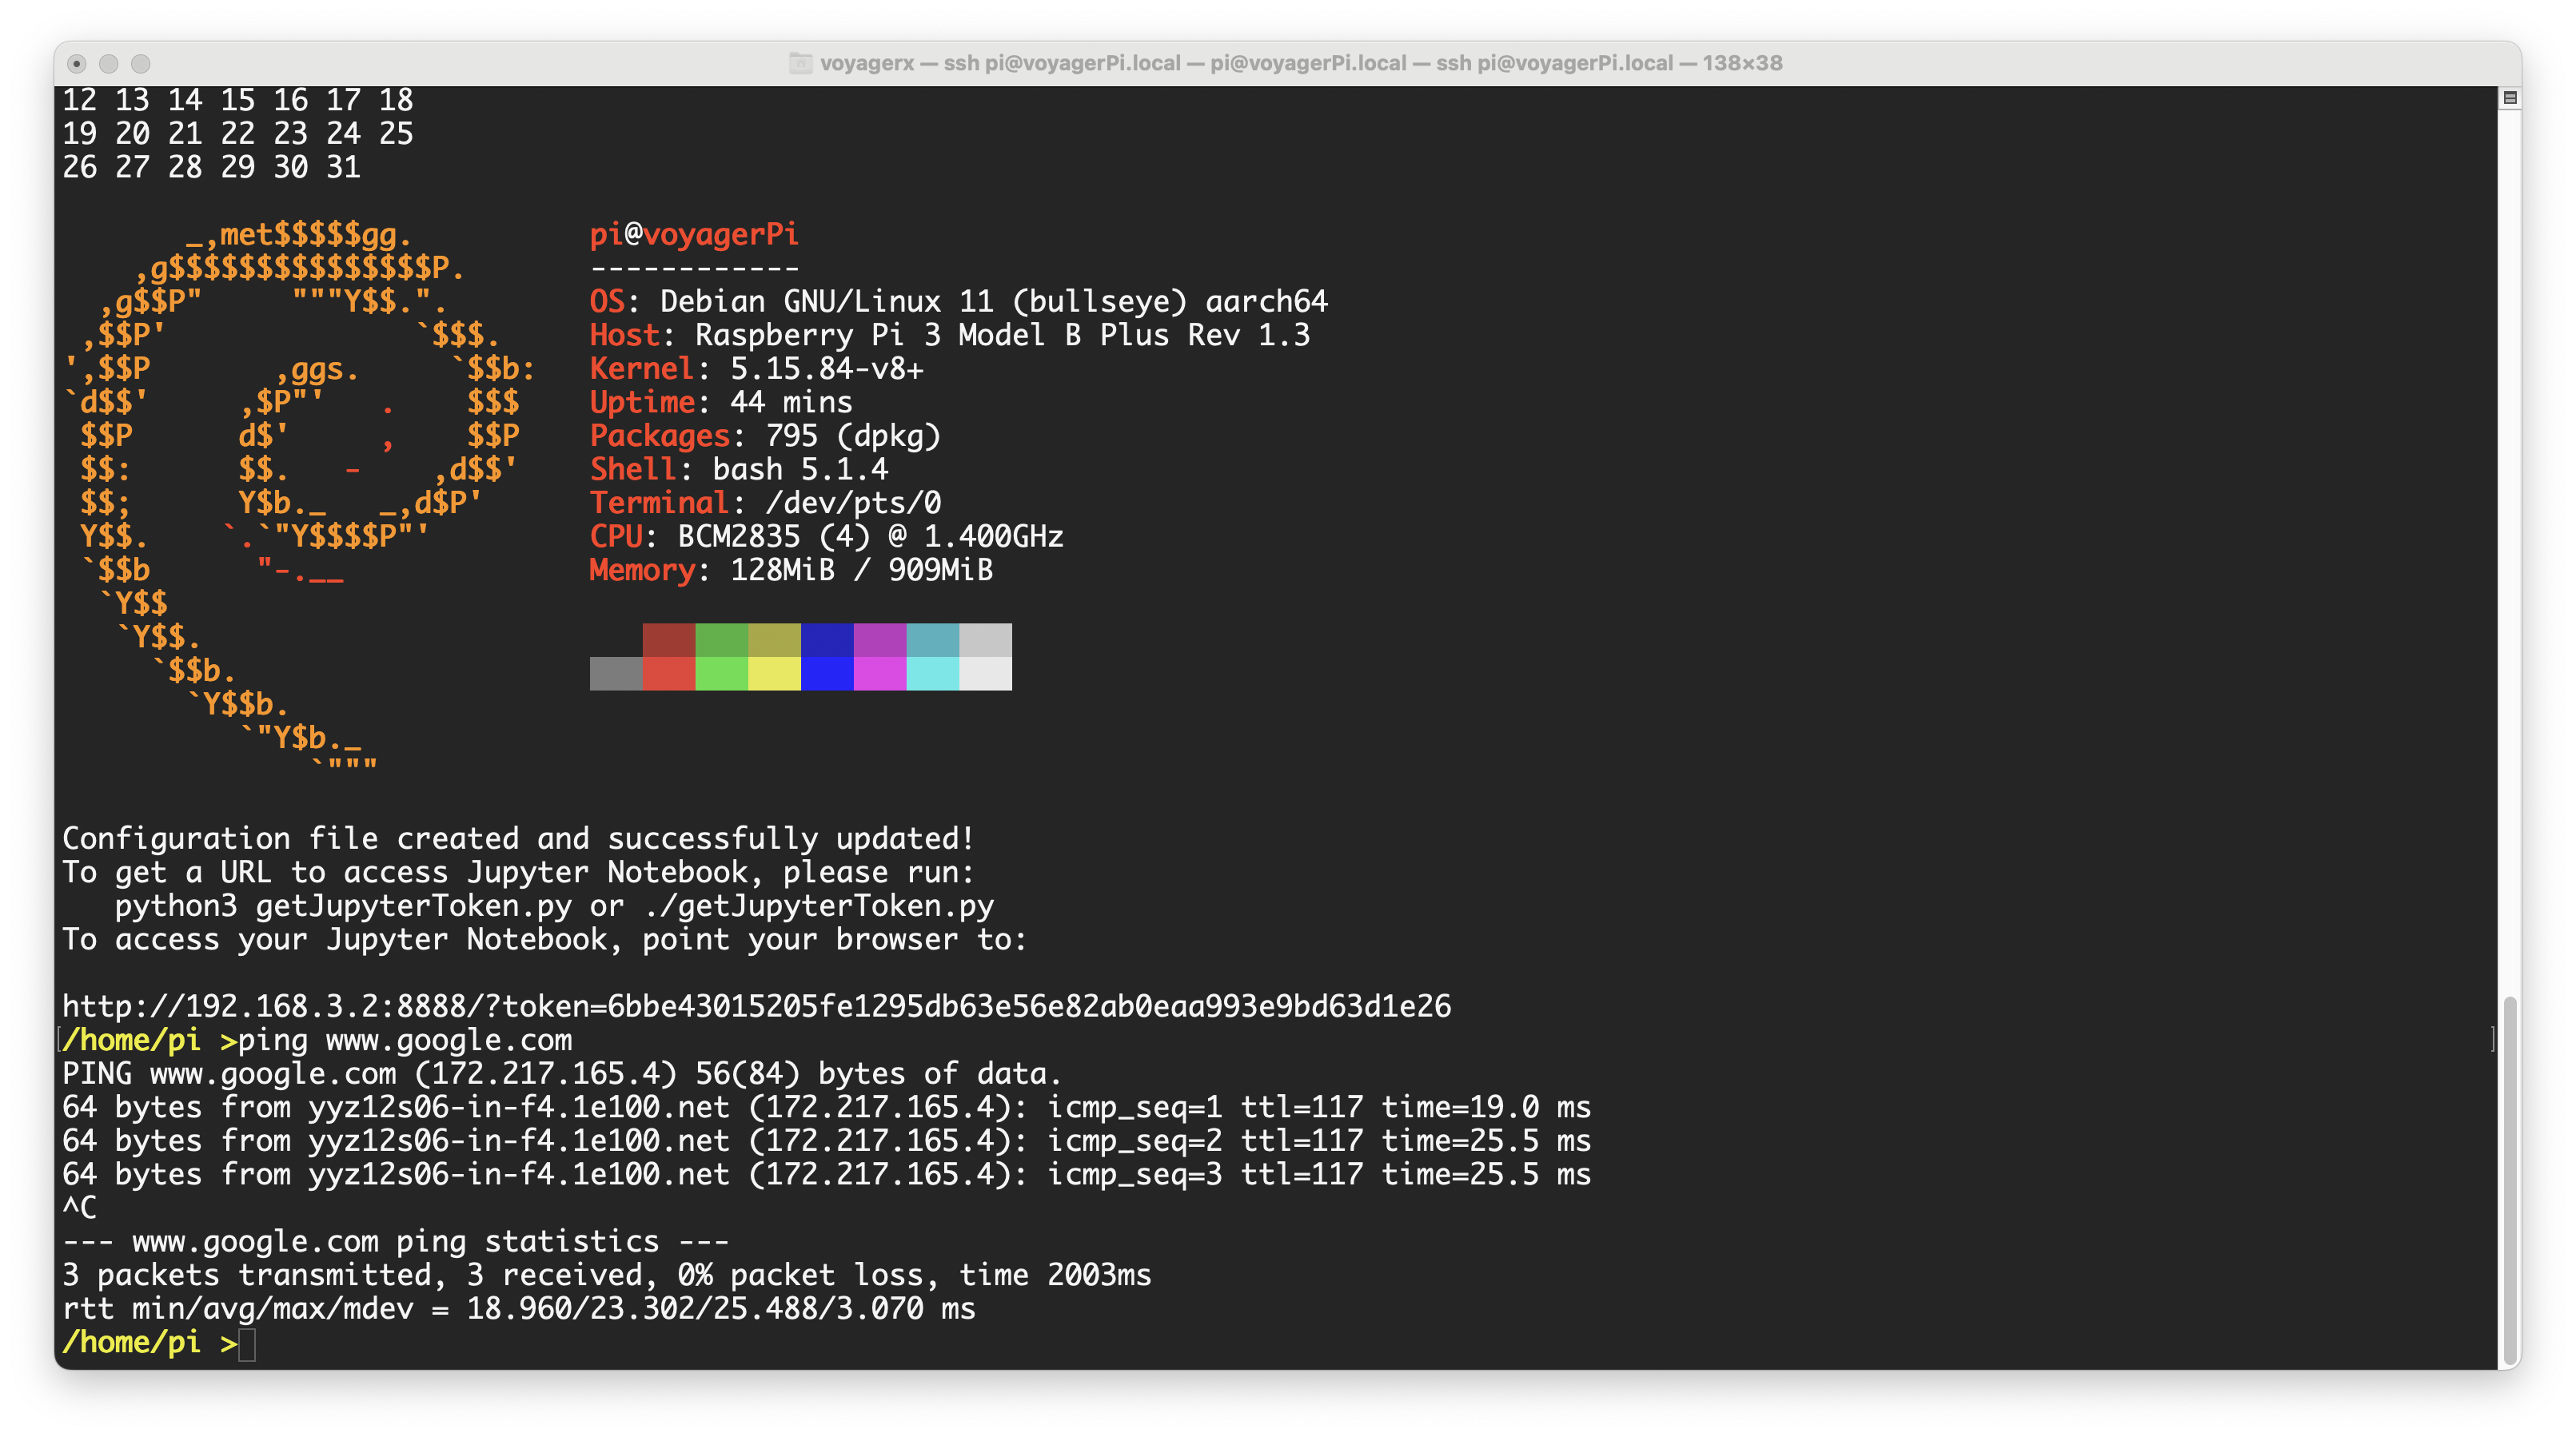Click the folder proxy icon in the title bar

800,63
